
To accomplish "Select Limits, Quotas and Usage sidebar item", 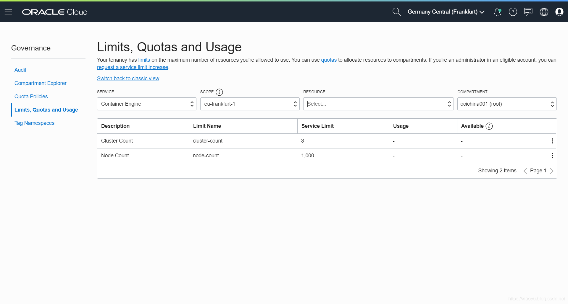I will (x=46, y=110).
